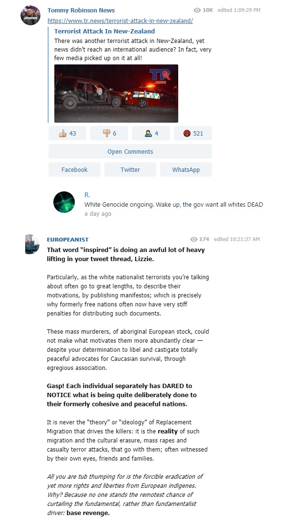This screenshot has width=284, height=526.
Task: Click the thumbs down reaction with 6
Action: click(x=109, y=133)
